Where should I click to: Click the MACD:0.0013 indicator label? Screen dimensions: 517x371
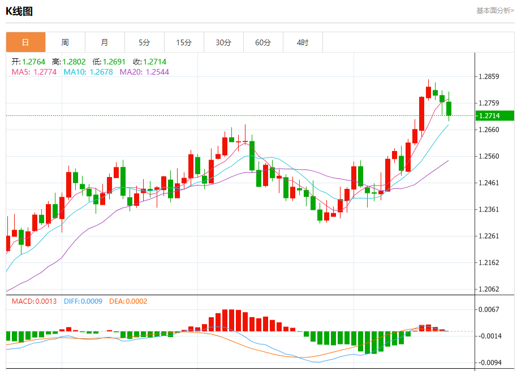click(x=35, y=301)
